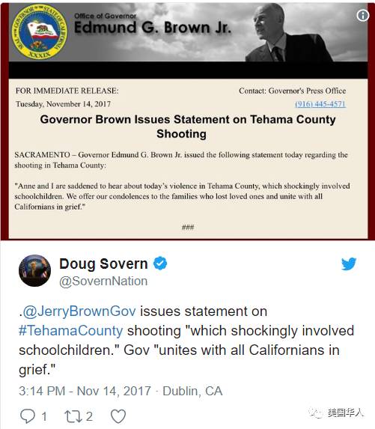Open the @SovernNation handle

click(x=103, y=282)
